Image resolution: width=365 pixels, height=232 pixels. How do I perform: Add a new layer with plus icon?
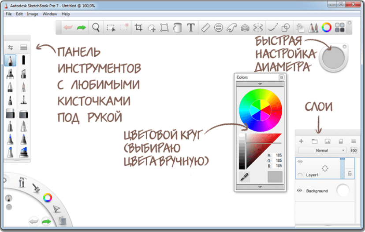[302, 141]
